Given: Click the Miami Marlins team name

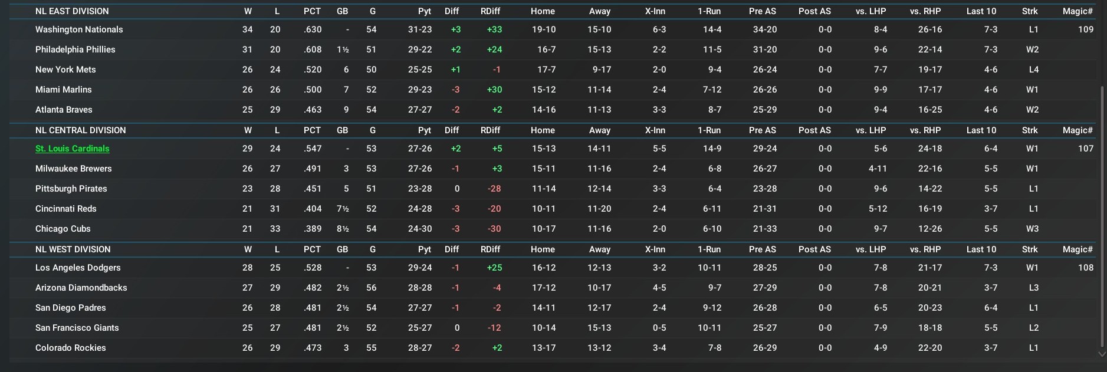Looking at the screenshot, I should coord(63,90).
